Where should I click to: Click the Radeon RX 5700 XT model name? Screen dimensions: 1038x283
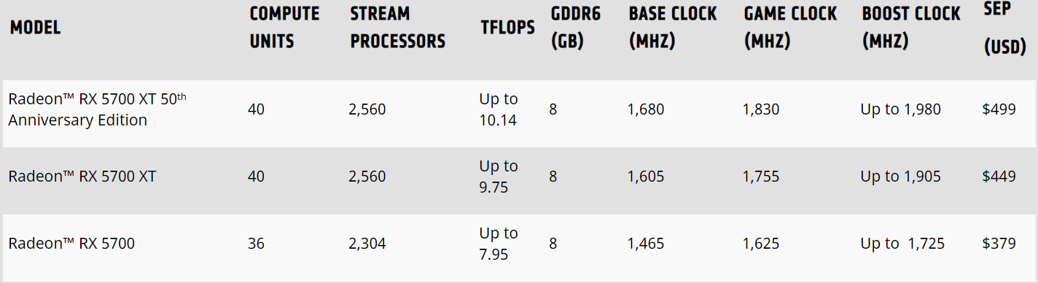(82, 177)
